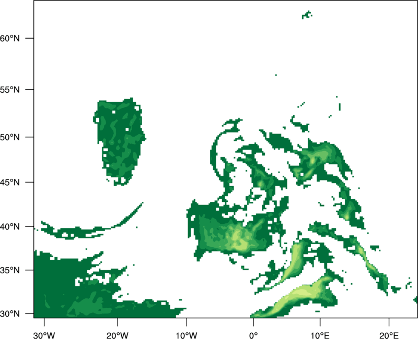
Task: Click the 40°N latitude label
Action: [10, 227]
